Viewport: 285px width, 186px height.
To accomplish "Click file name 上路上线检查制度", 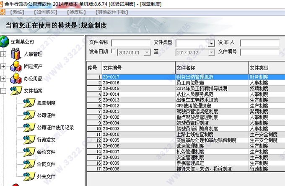I will tap(195, 134).
